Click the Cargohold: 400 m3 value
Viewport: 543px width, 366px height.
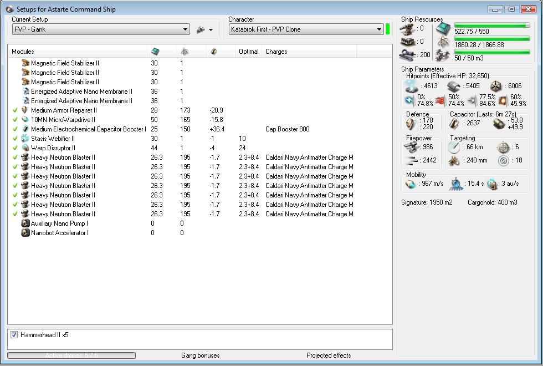pos(492,202)
